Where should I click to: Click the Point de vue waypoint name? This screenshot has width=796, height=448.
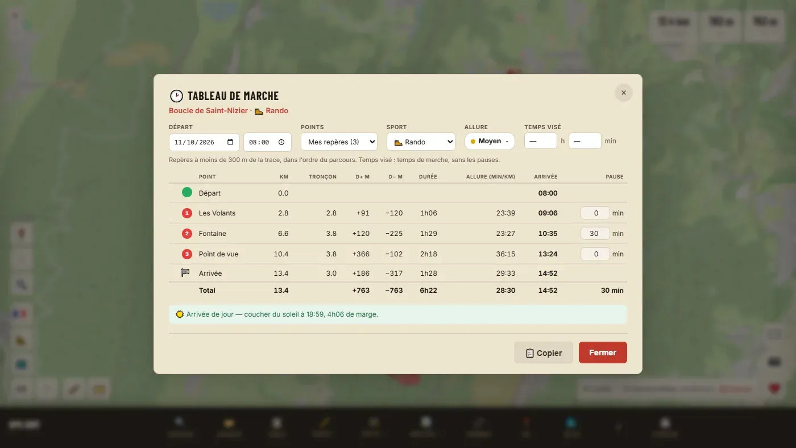(219, 254)
